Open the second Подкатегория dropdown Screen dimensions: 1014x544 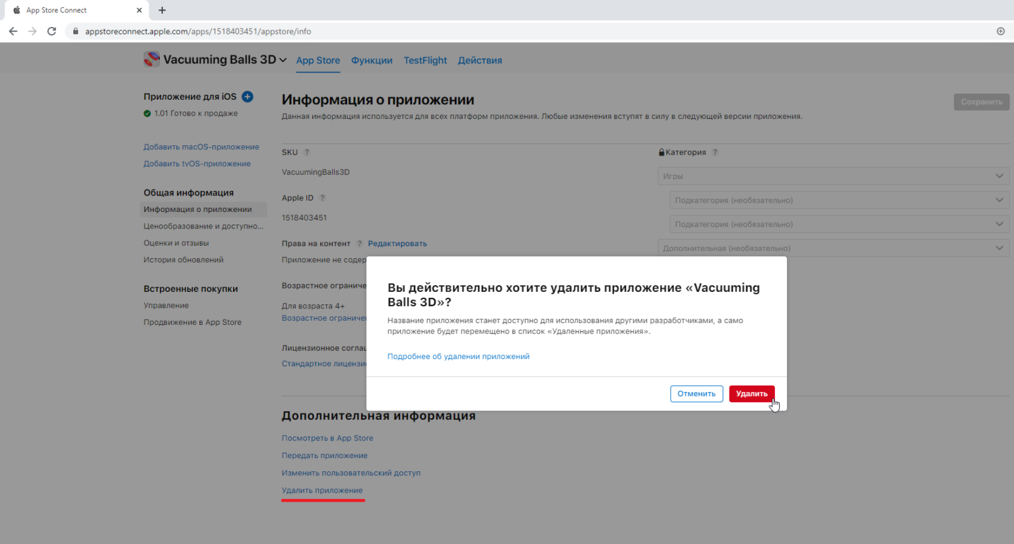pyautogui.click(x=840, y=224)
